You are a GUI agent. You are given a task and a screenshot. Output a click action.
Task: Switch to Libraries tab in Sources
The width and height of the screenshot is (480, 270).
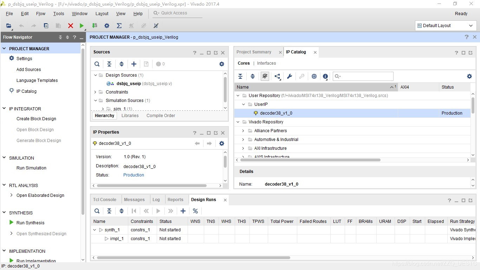(130, 116)
